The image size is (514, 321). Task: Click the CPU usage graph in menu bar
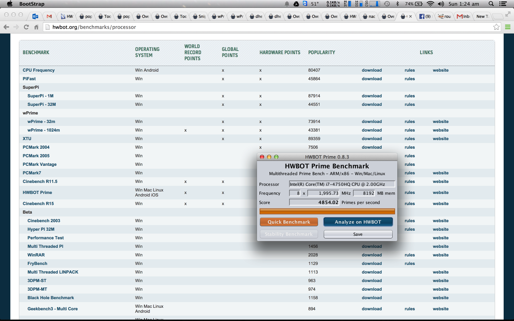[374, 4]
